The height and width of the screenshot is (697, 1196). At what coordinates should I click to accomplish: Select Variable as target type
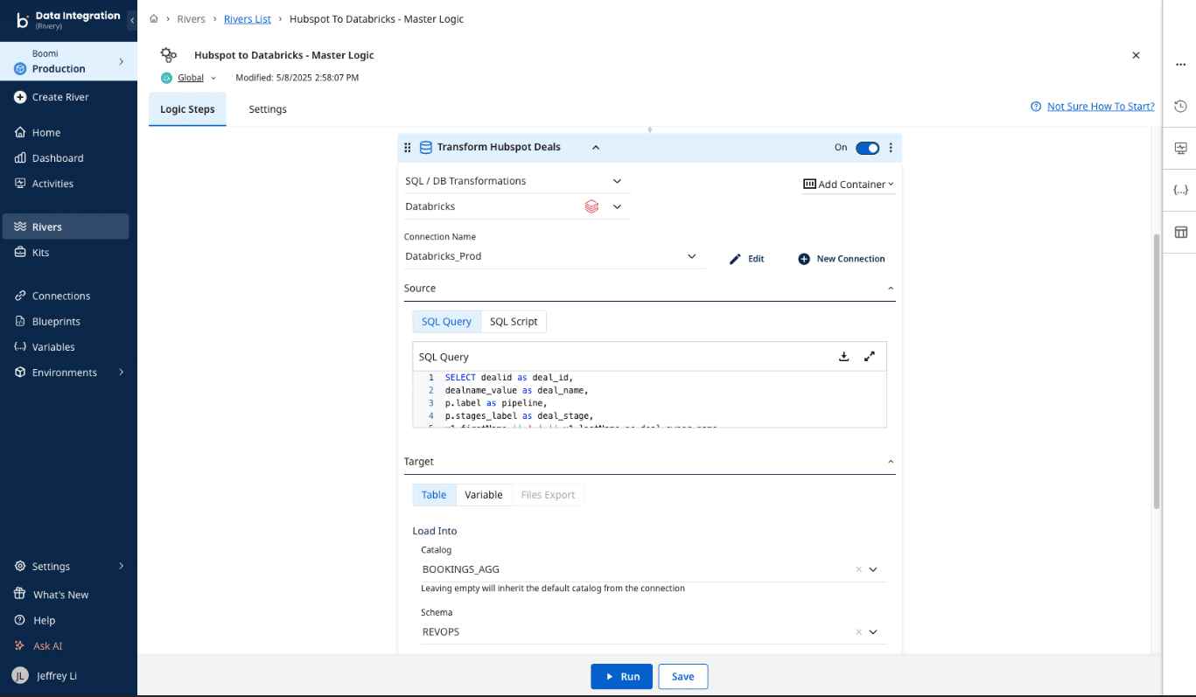pyautogui.click(x=483, y=495)
